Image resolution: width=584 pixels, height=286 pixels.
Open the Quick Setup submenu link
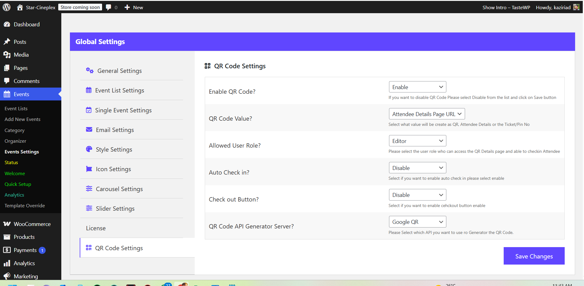click(x=18, y=184)
